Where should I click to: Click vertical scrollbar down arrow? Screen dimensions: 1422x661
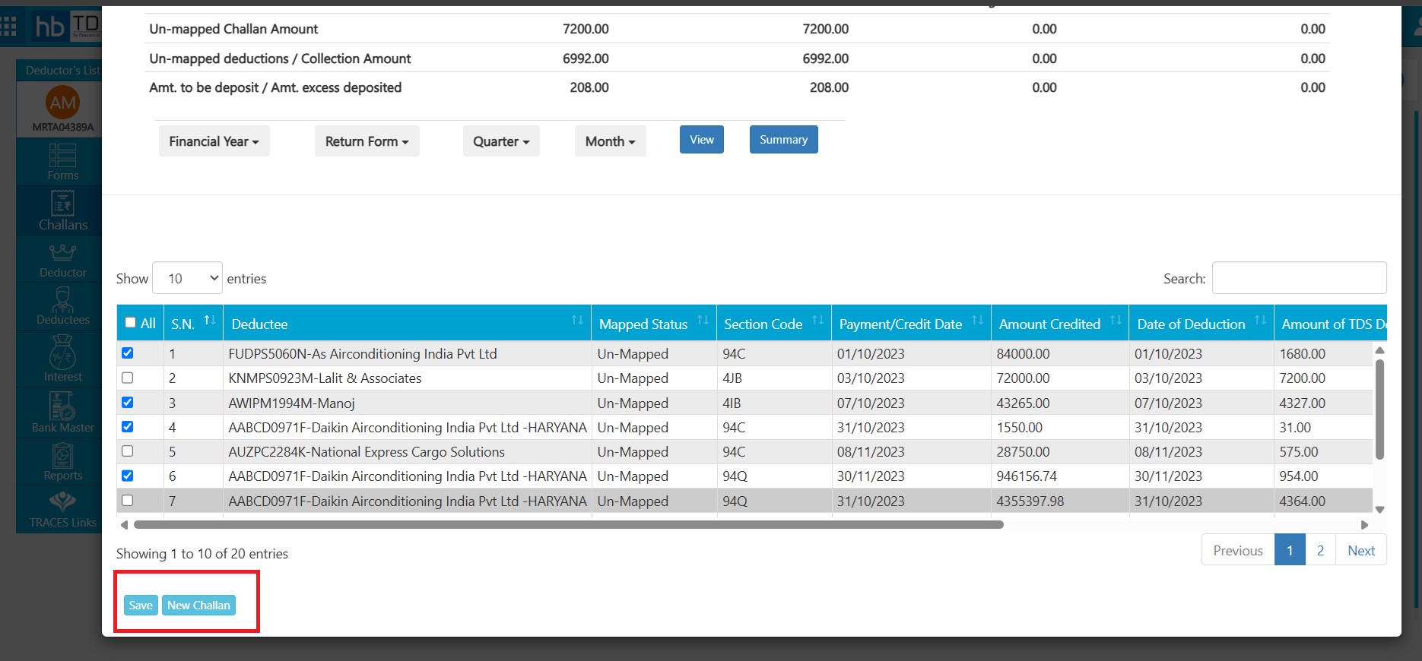[x=1380, y=510]
